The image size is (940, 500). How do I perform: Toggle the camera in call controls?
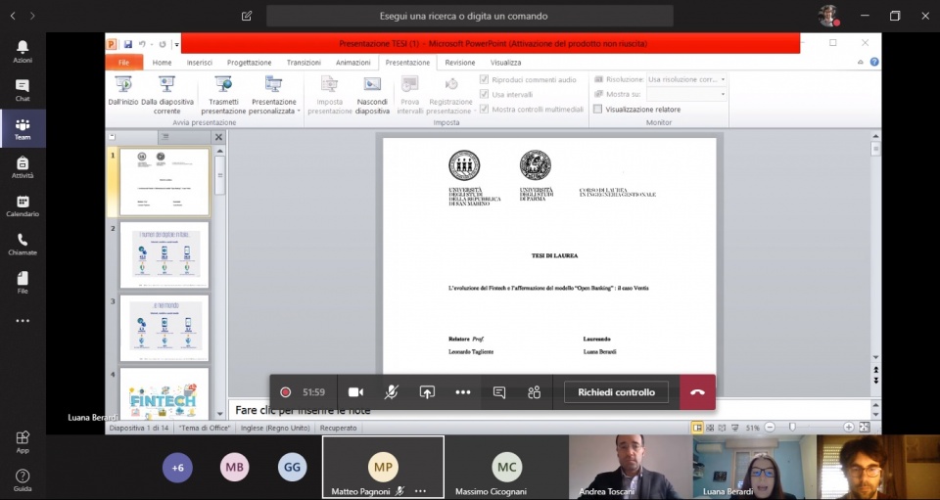(355, 392)
